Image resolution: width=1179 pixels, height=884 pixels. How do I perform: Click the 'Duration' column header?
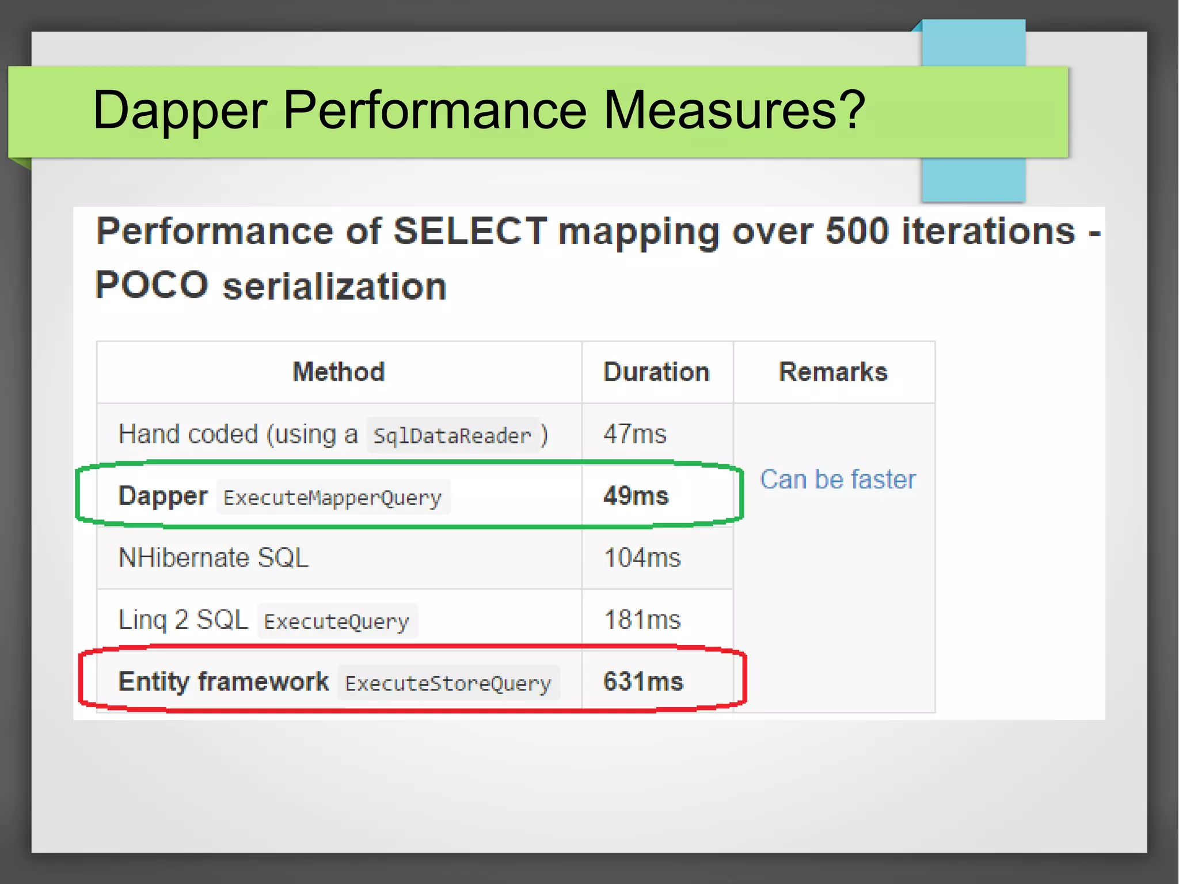click(656, 372)
